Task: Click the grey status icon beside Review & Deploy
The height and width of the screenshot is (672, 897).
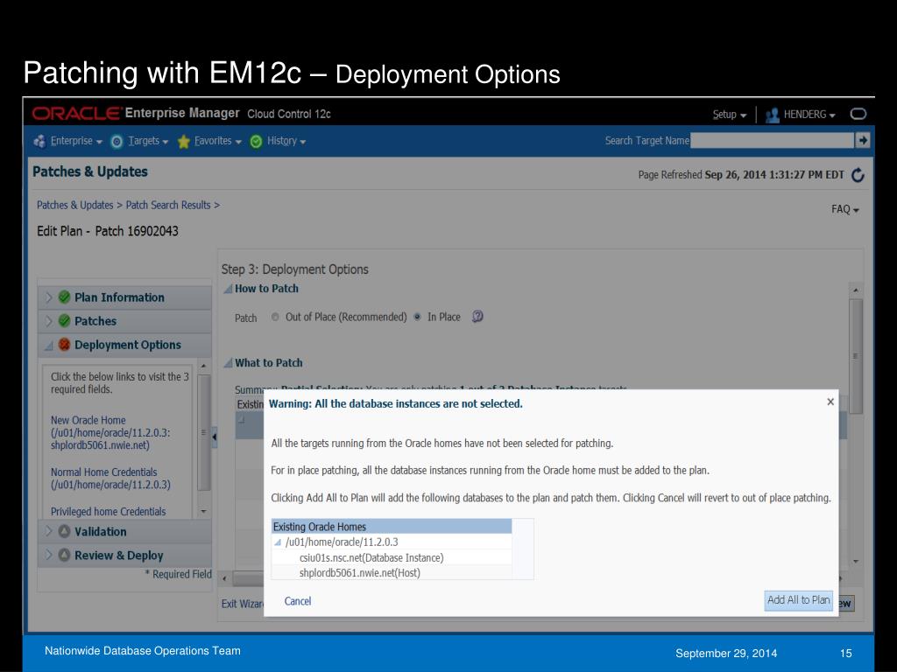Action: click(65, 555)
